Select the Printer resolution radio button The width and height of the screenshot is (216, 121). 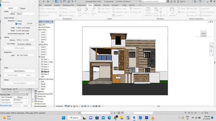click(x=17, y=24)
